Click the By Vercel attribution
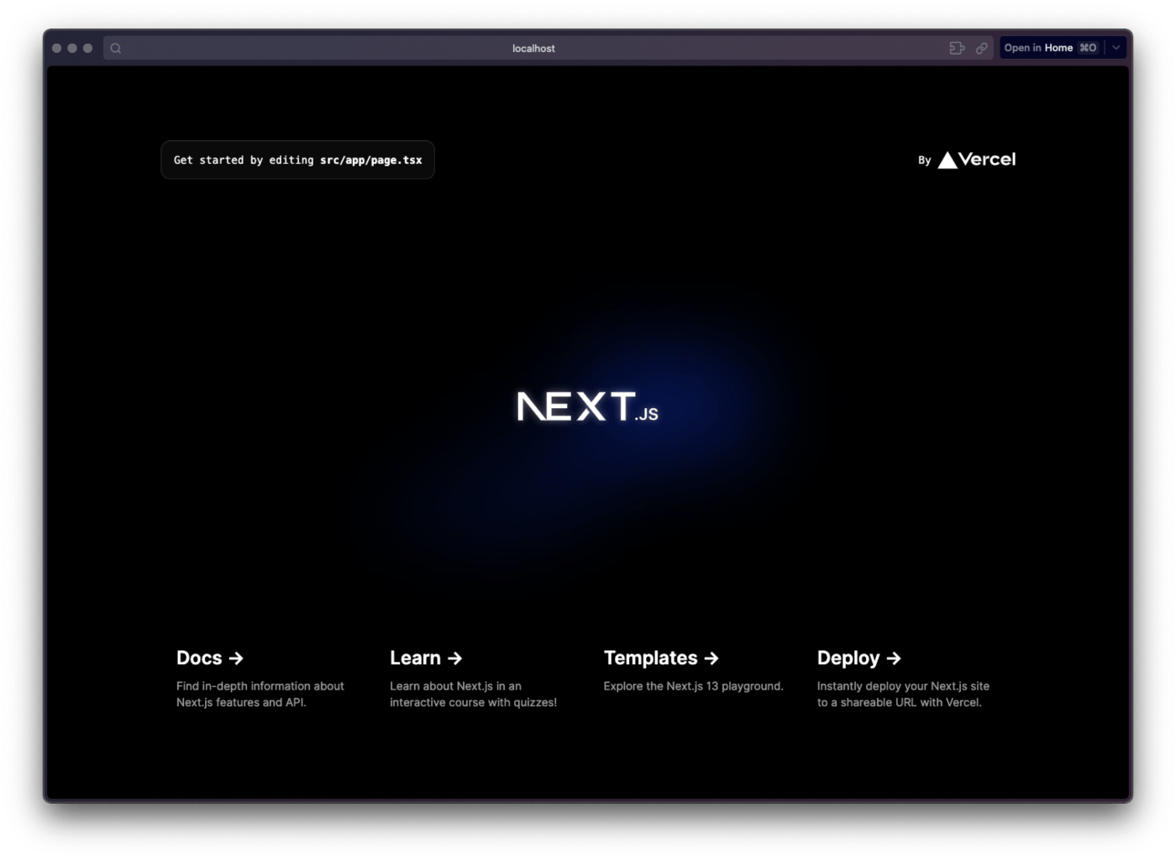This screenshot has width=1176, height=860. pyautogui.click(x=968, y=160)
